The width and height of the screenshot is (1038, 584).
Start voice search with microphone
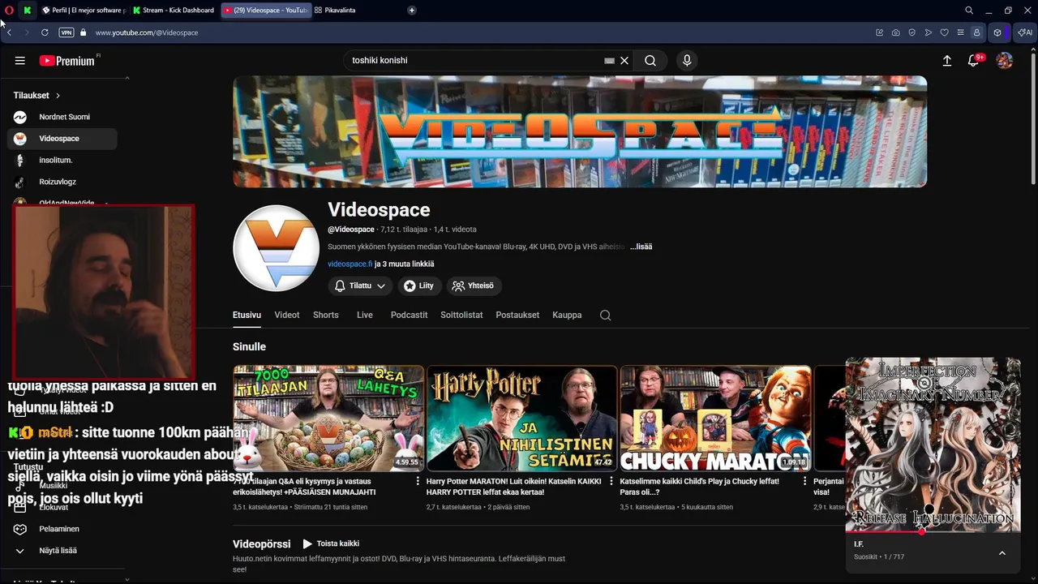click(687, 61)
